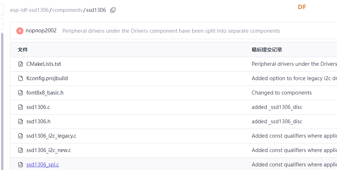Go to the components breadcrumb folder

67,10
